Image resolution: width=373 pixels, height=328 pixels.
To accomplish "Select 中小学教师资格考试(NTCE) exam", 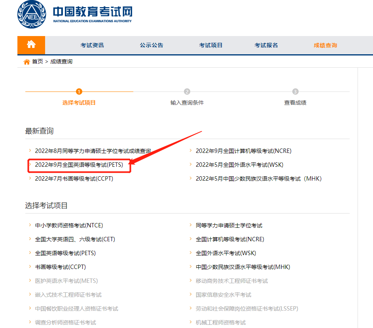I will click(x=69, y=225).
